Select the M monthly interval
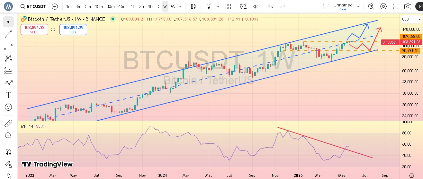Screen dimensions: 423x179 click(173, 6)
